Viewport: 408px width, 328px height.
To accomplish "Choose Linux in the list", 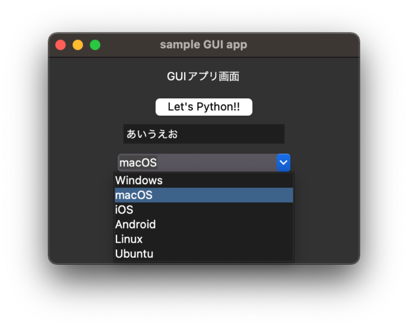I will [204, 239].
